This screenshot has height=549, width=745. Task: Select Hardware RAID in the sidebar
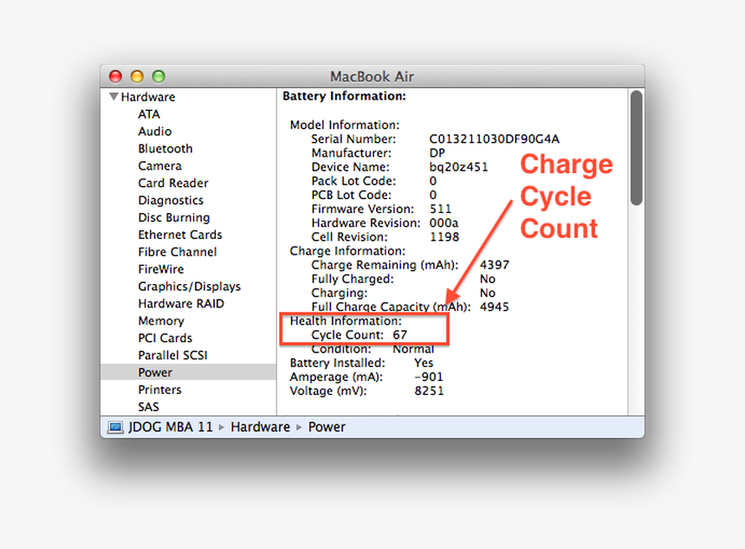181,303
